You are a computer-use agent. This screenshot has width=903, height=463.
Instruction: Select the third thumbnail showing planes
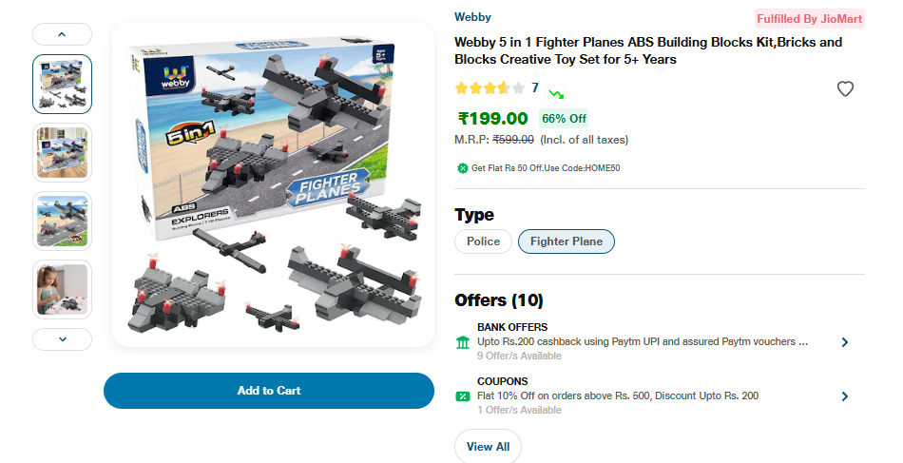63,221
